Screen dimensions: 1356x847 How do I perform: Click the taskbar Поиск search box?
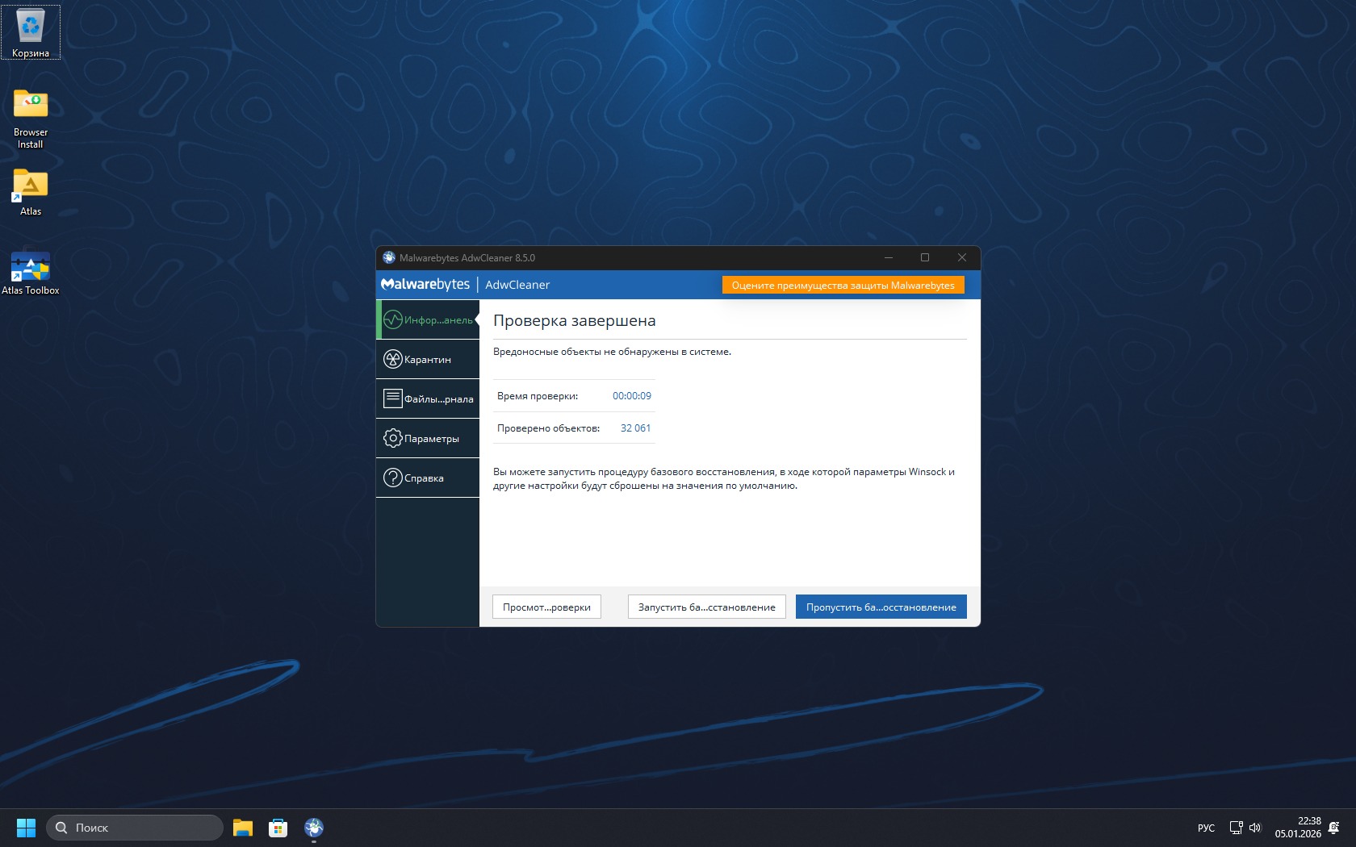coord(135,828)
